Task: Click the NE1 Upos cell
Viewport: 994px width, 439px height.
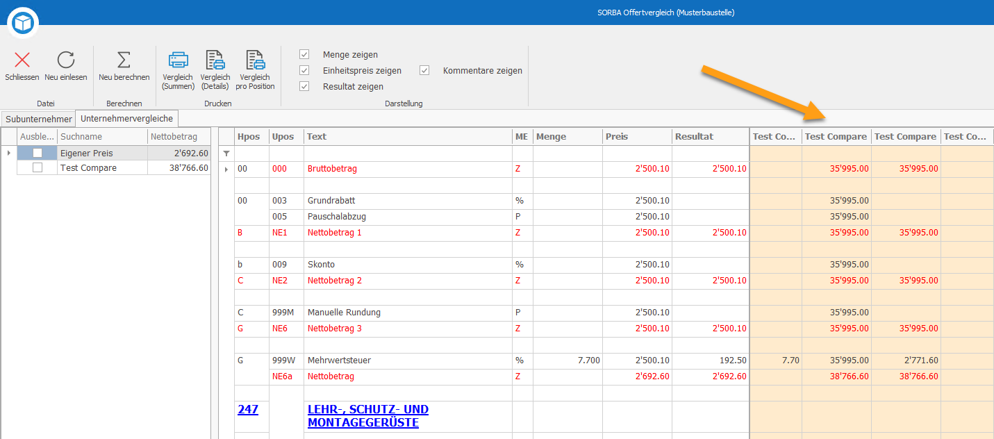Action: click(x=286, y=233)
